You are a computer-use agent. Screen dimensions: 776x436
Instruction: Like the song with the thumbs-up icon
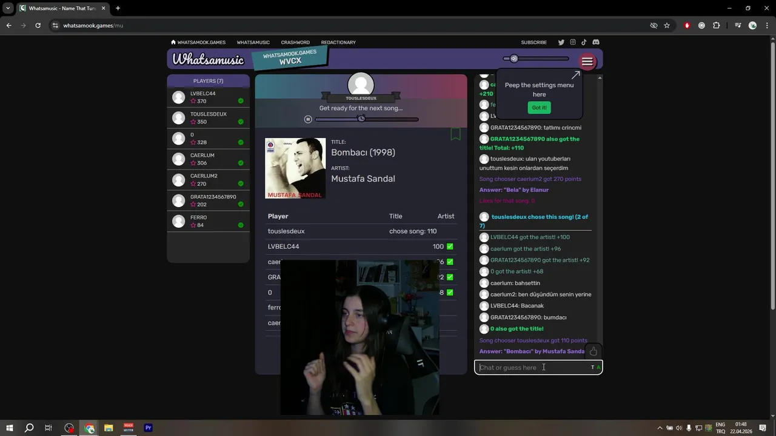tap(593, 351)
